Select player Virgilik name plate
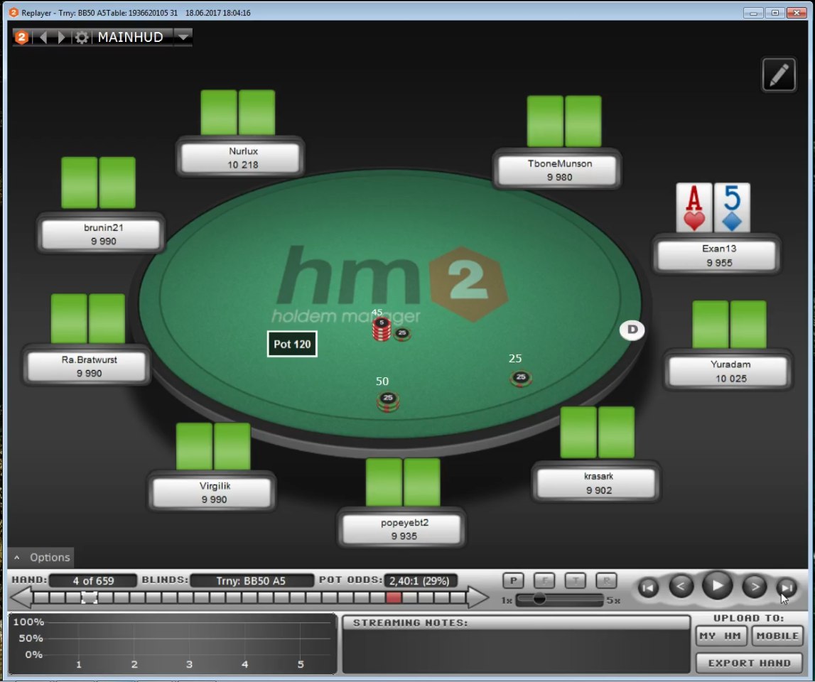815x682 pixels. tap(212, 492)
